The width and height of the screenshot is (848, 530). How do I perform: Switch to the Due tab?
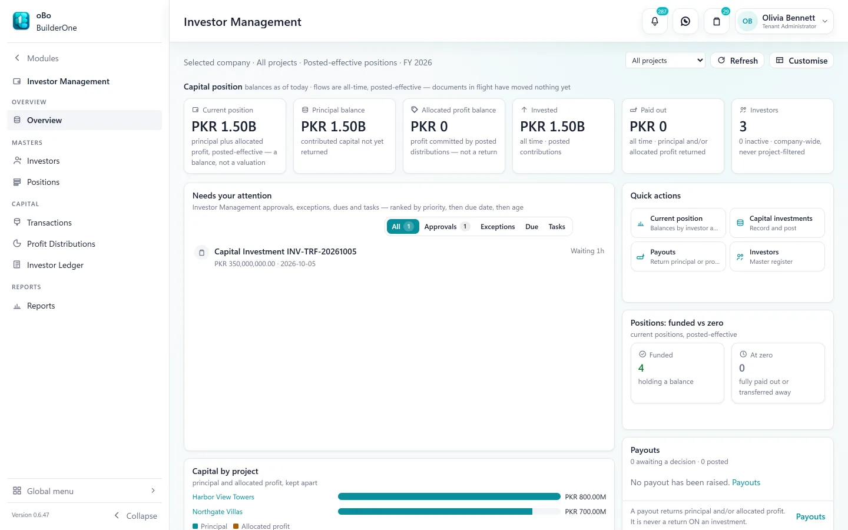coord(532,227)
